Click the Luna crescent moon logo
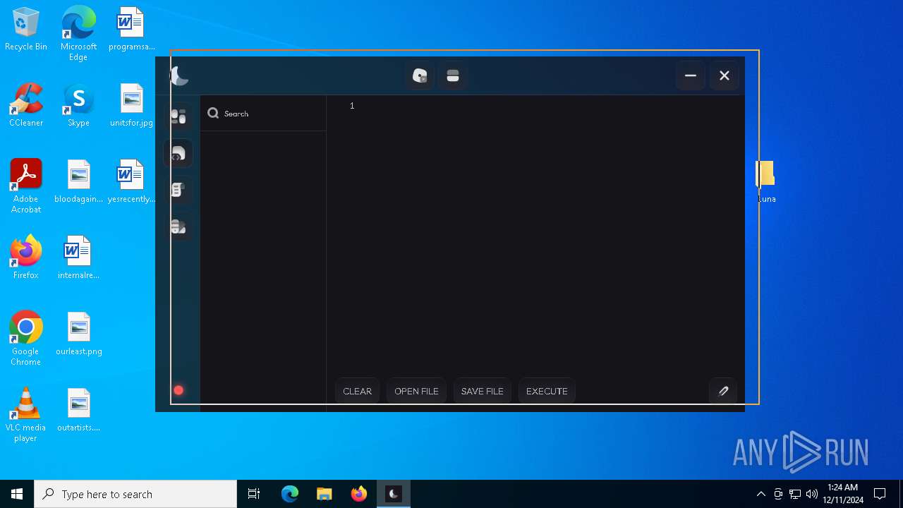Viewport: 903px width, 508px height. coord(179,75)
